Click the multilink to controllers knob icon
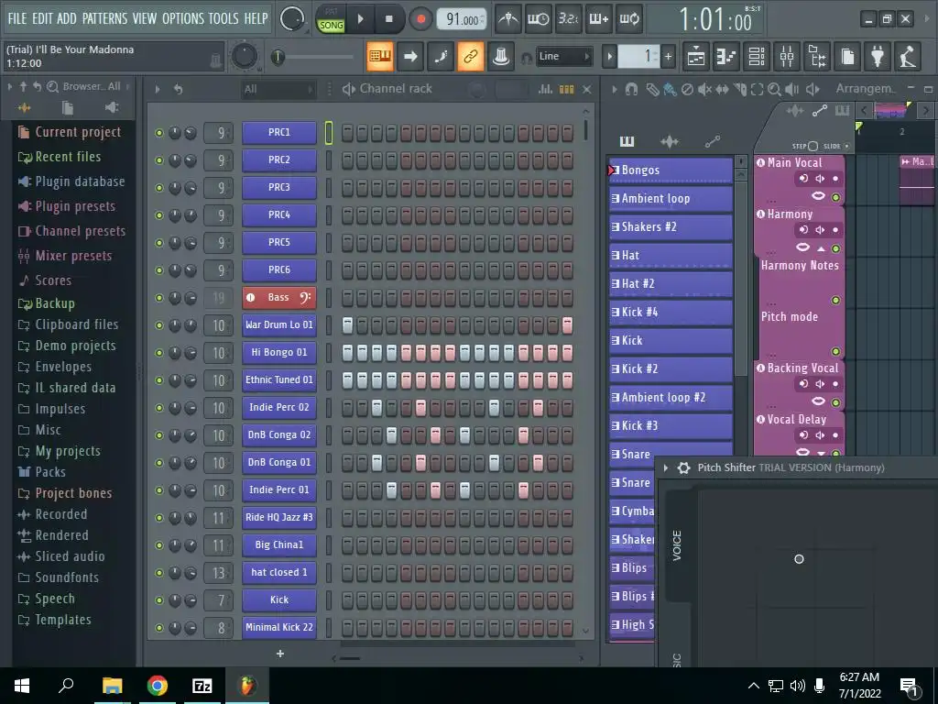The width and height of the screenshot is (938, 704). (501, 56)
